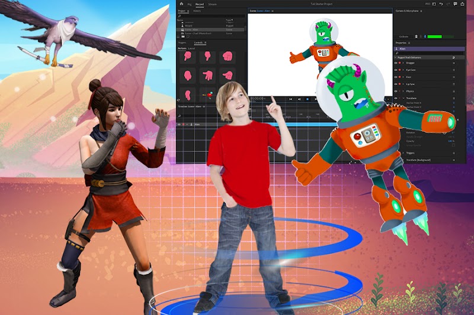Click the Opacity value field

click(x=451, y=141)
